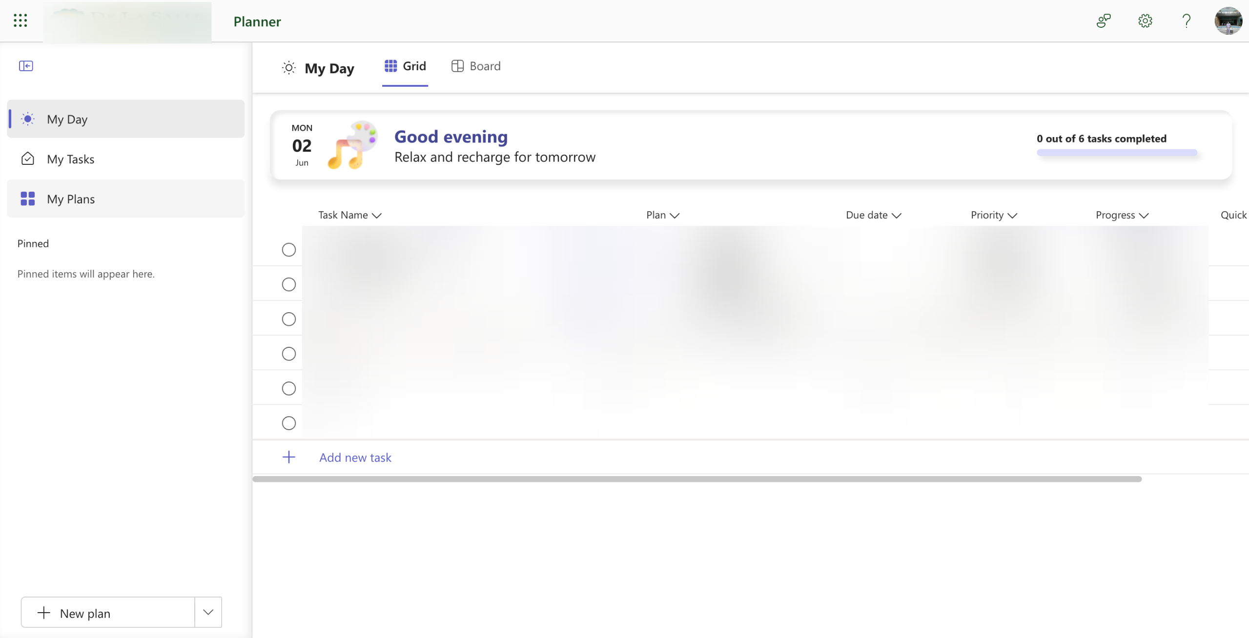
Task: Mark the first task complete circle
Action: coord(288,250)
